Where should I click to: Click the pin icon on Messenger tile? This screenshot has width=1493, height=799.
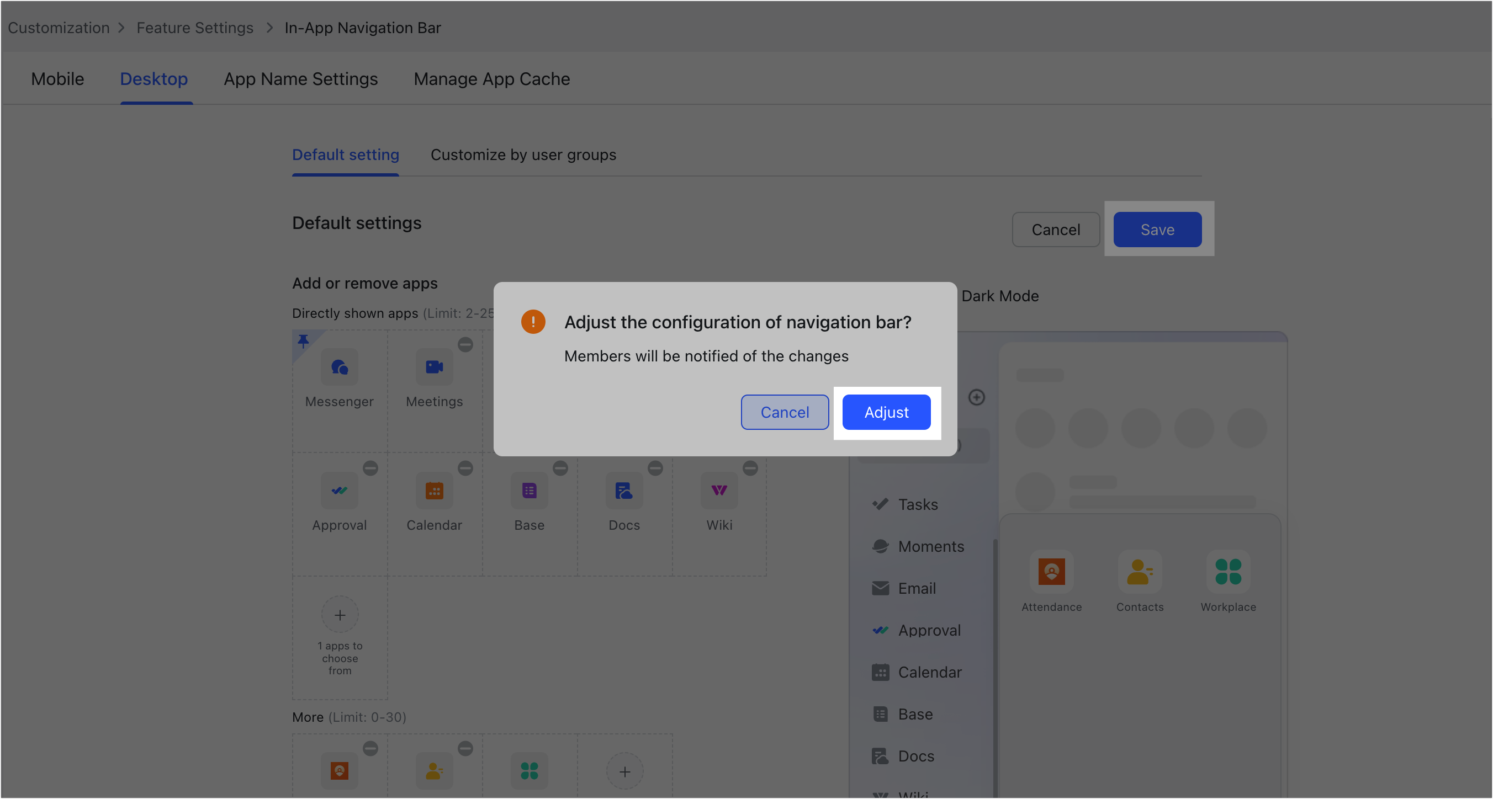click(x=303, y=340)
